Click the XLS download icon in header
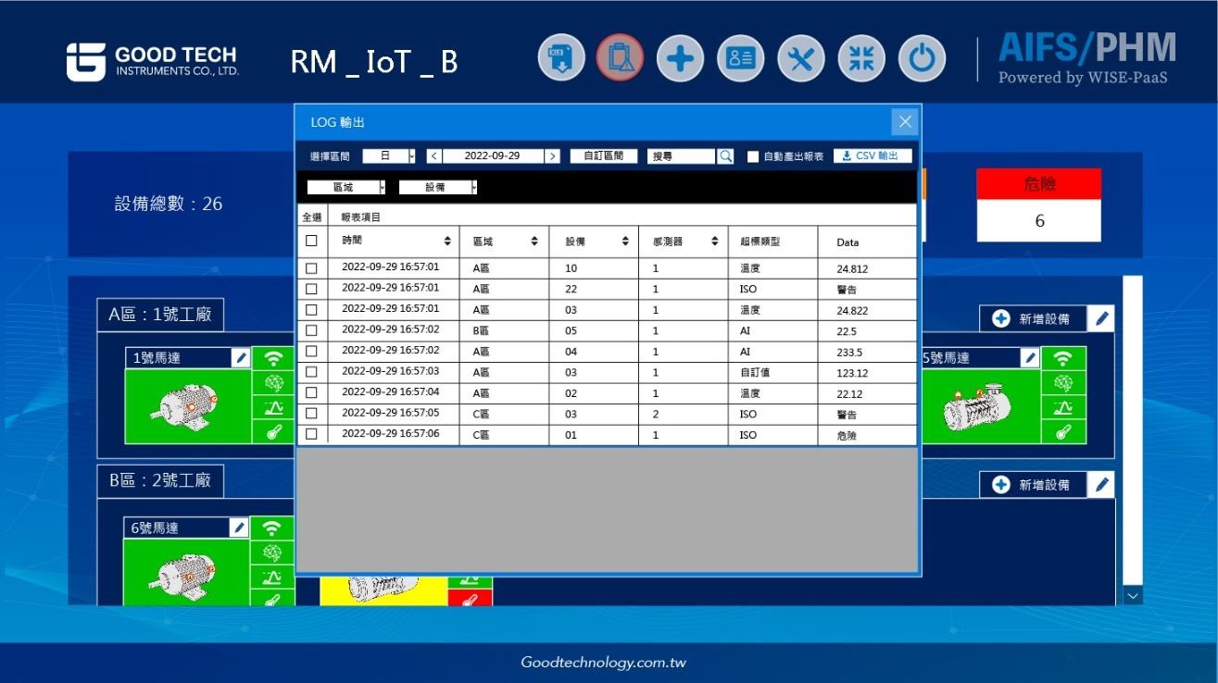This screenshot has height=683, width=1218. point(561,58)
